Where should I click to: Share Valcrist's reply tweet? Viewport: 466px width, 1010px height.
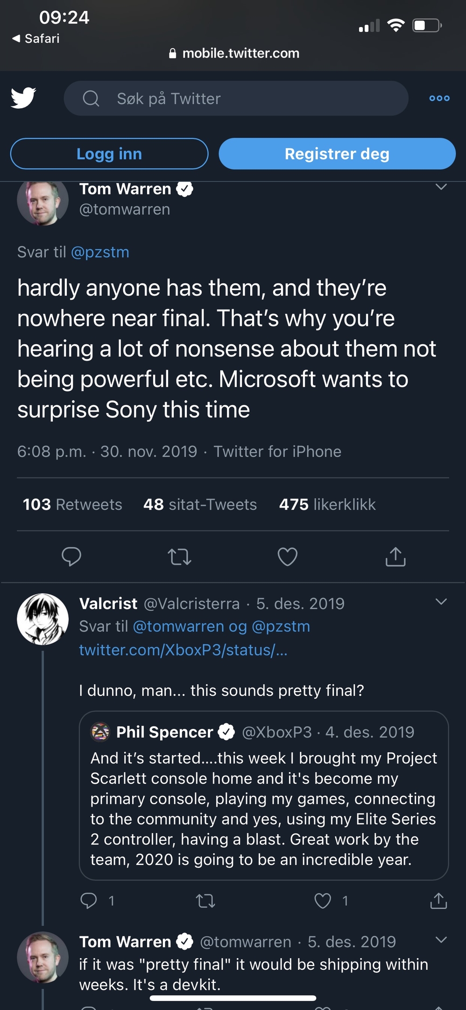click(438, 901)
